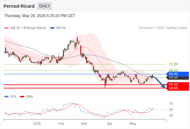Image resolution: width=190 pixels, height=129 pixels.
Task: Click the Mar time axis label
Action: click(x=84, y=124)
